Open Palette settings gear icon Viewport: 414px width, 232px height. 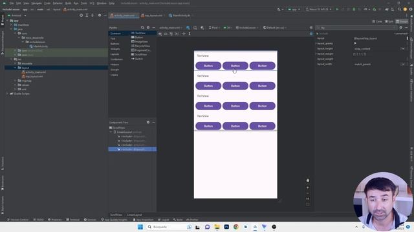[148, 27]
